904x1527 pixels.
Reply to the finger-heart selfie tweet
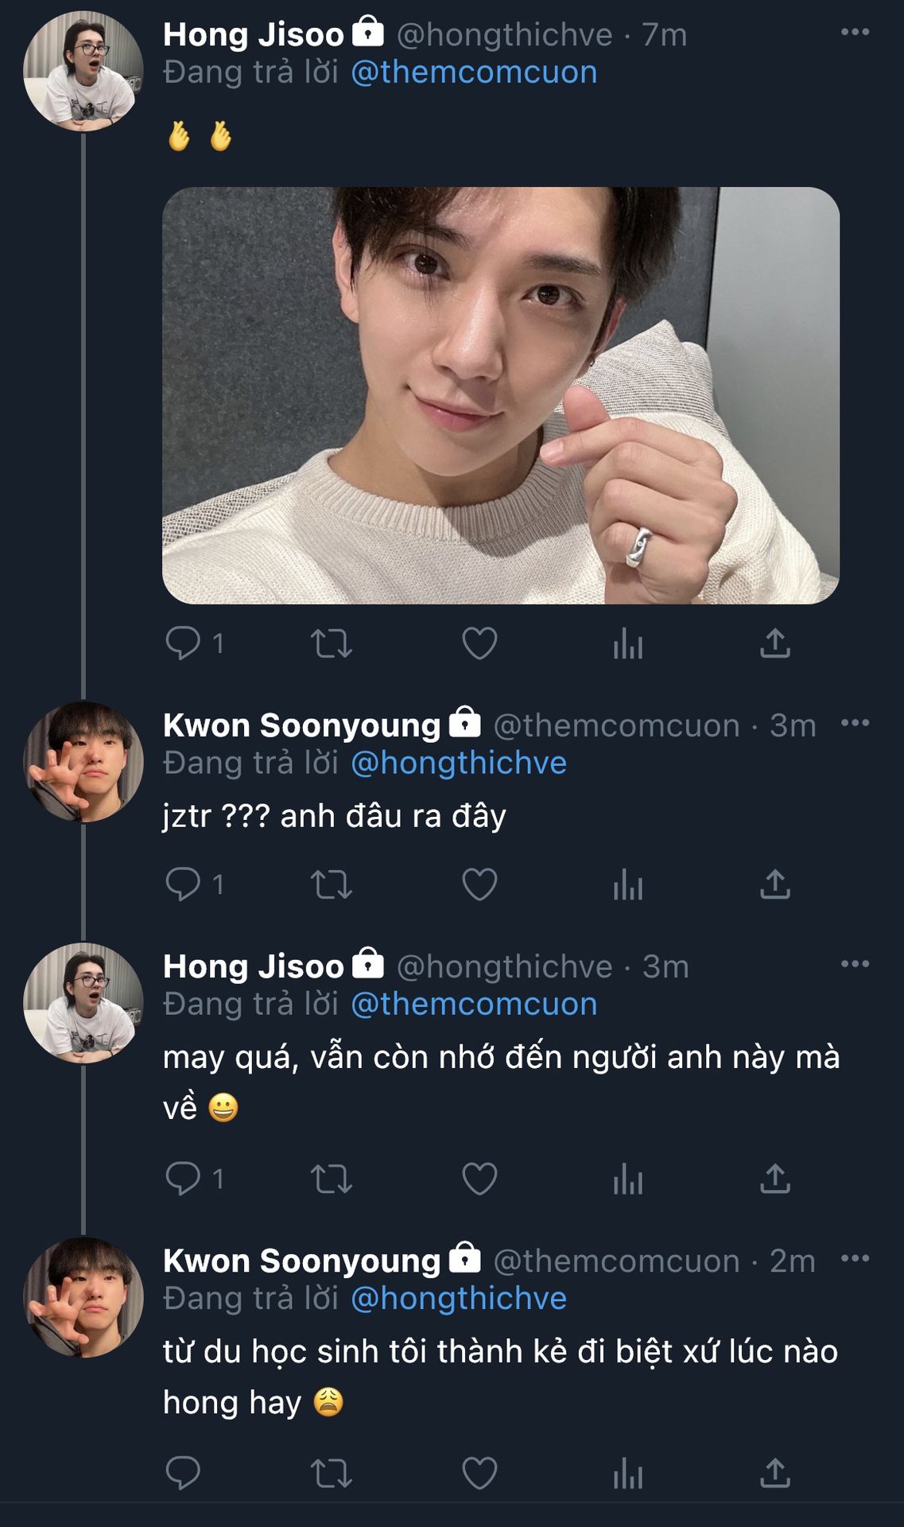[x=183, y=643]
